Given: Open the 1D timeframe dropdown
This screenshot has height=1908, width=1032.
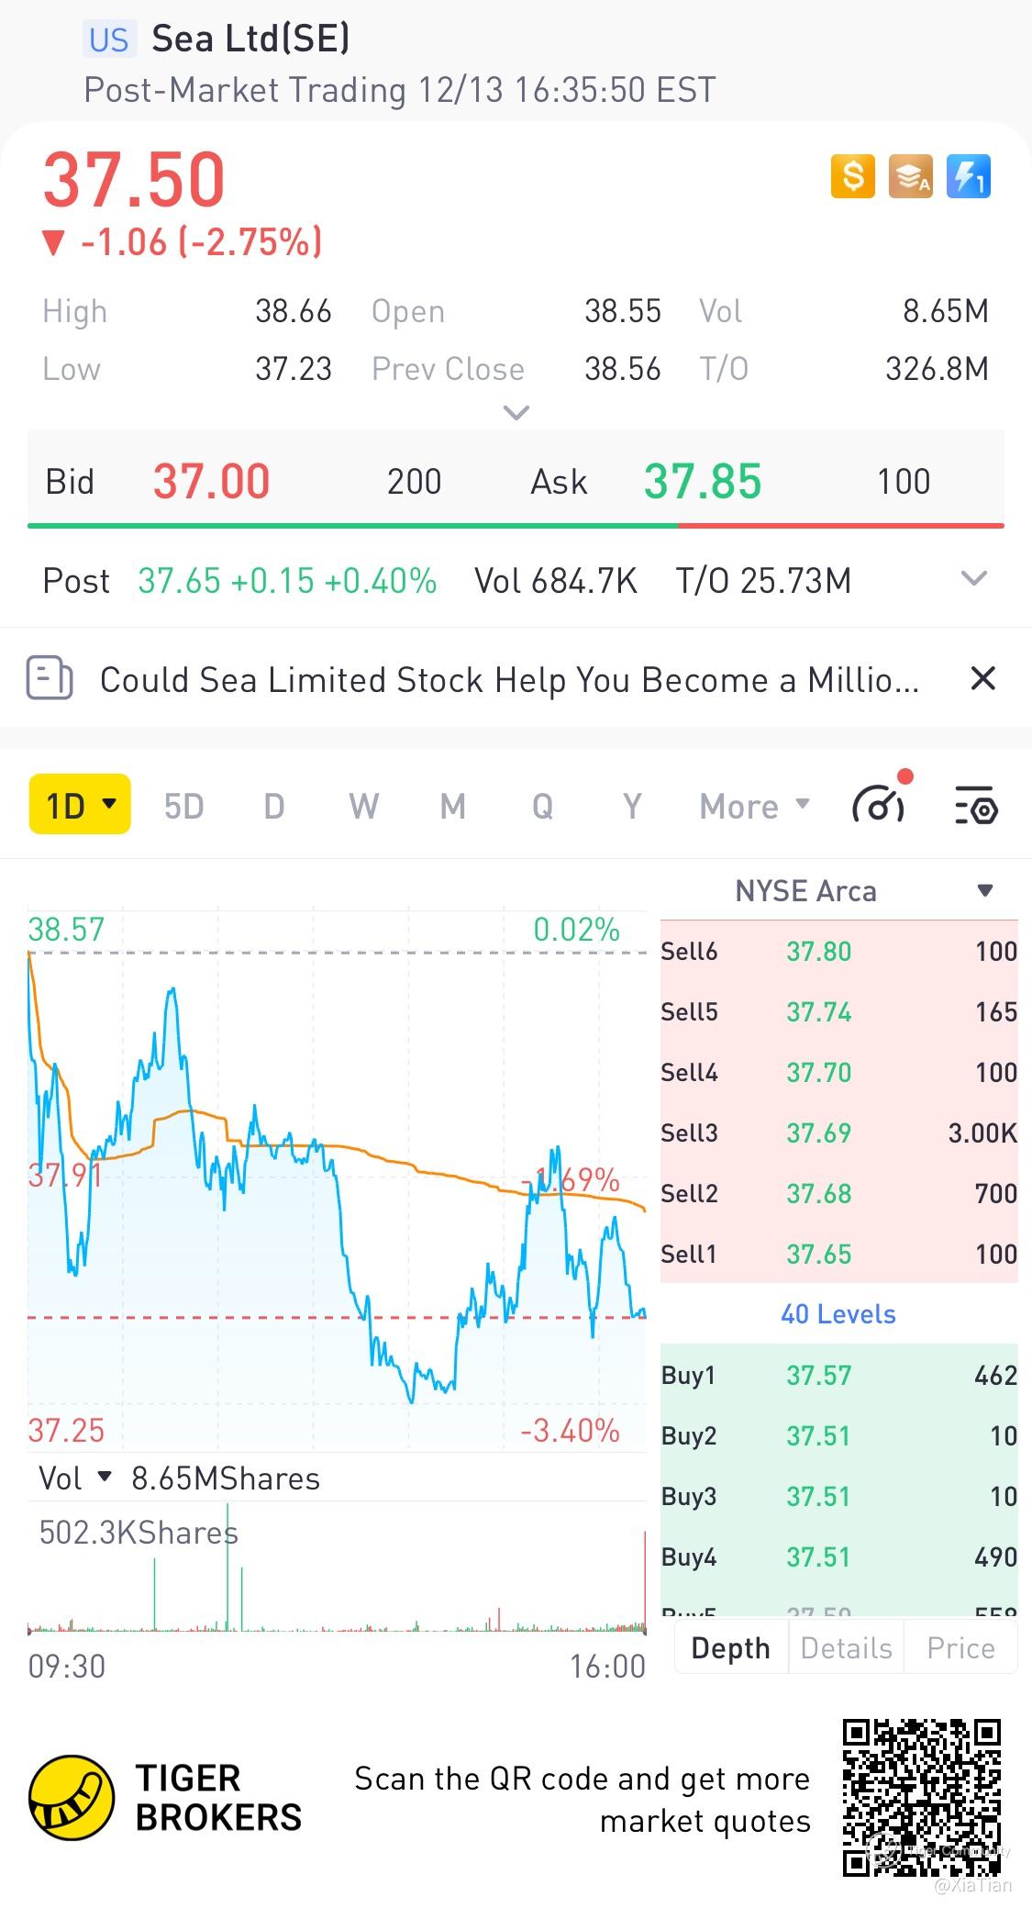Looking at the screenshot, I should pyautogui.click(x=80, y=805).
